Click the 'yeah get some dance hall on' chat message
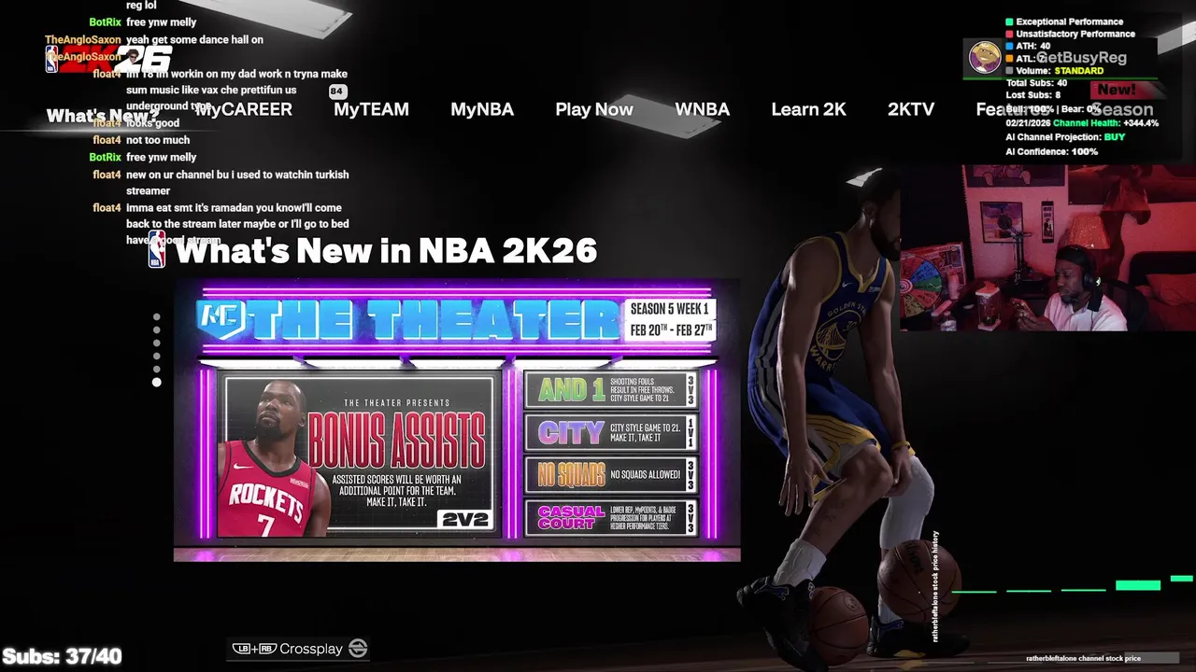The height and width of the screenshot is (672, 1196). pyautogui.click(x=194, y=40)
